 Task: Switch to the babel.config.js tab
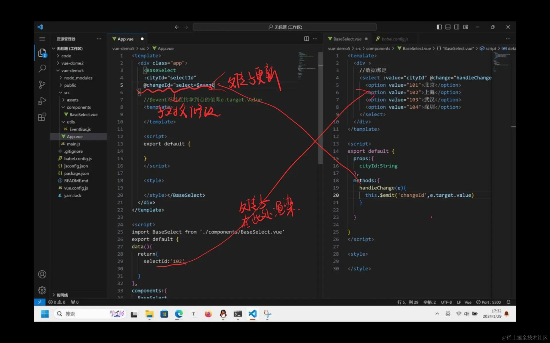point(395,39)
